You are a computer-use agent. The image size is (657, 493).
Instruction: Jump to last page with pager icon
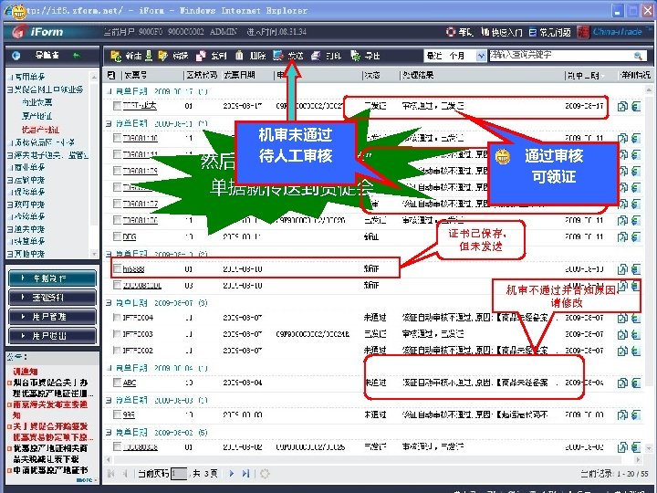pyautogui.click(x=246, y=474)
